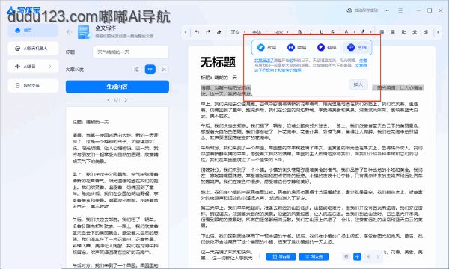Click the 插入 insert button in the popup
449x269 pixels.
point(358,84)
